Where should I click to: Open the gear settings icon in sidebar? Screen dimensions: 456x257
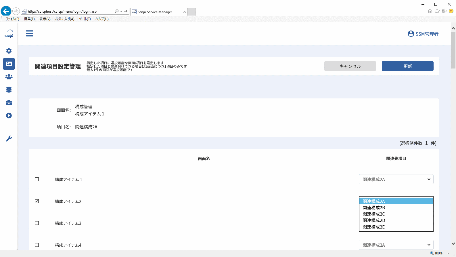(9, 51)
